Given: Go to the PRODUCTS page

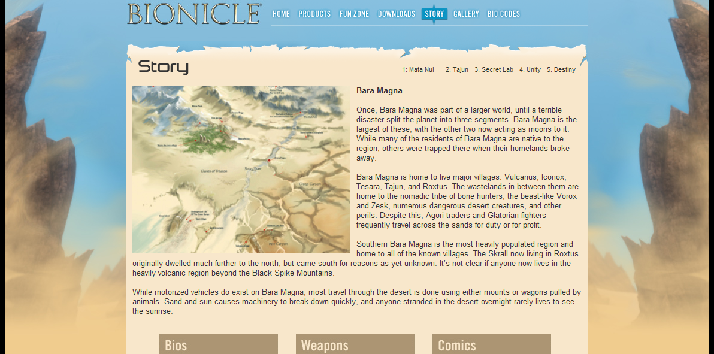Looking at the screenshot, I should (x=314, y=14).
